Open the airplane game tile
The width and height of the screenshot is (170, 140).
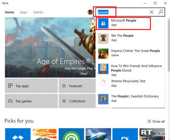point(98,134)
